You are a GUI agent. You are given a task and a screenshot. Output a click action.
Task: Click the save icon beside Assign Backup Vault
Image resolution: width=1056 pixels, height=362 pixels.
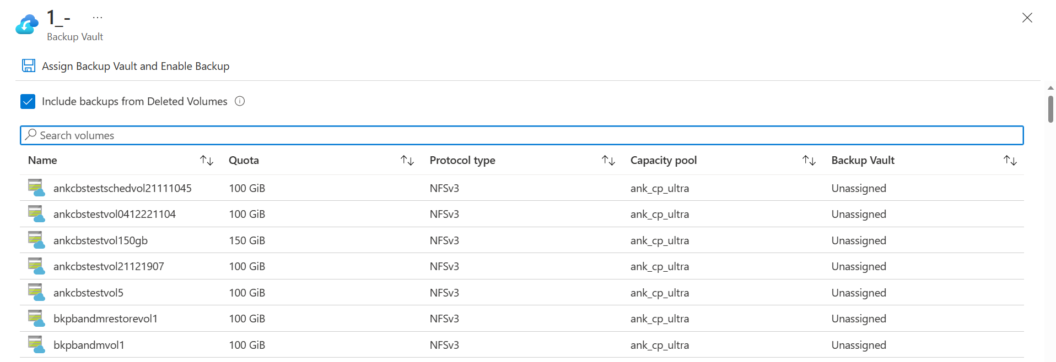[29, 66]
